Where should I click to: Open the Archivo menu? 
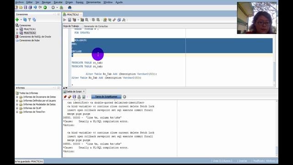point(19,2)
